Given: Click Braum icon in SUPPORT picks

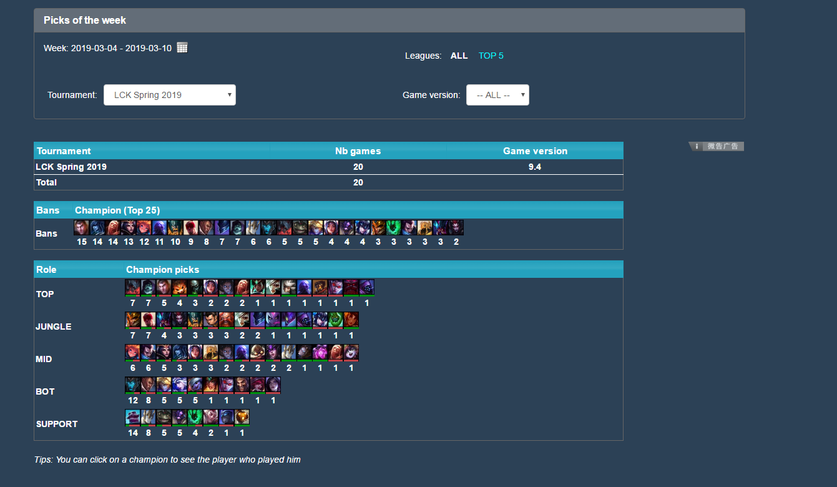Looking at the screenshot, I should pyautogui.click(x=132, y=417).
